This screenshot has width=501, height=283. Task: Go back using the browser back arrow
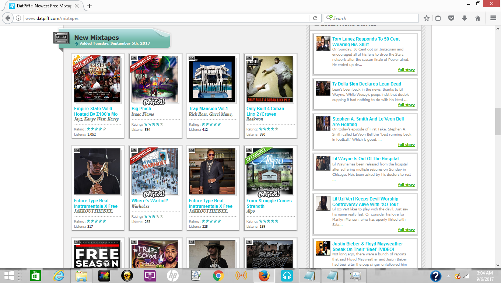click(x=8, y=18)
